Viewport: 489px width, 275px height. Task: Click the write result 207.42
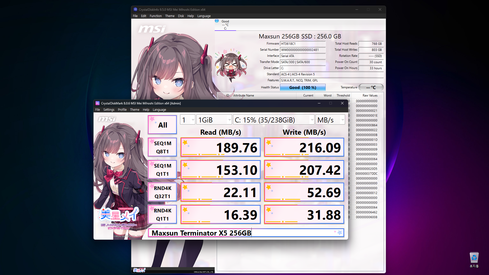[x=304, y=170]
